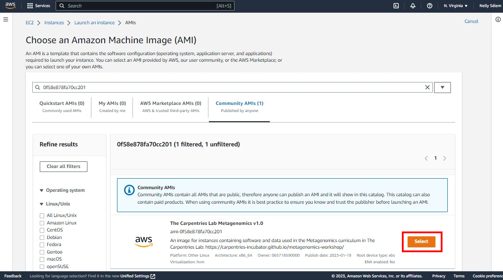Open the Services menu
The width and height of the screenshot is (503, 280).
38,6
